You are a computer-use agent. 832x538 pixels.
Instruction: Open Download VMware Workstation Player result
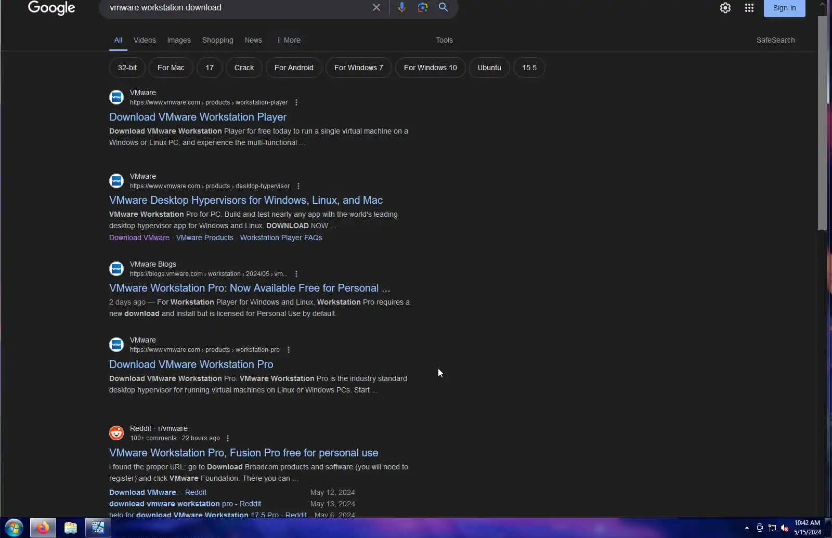click(x=198, y=117)
